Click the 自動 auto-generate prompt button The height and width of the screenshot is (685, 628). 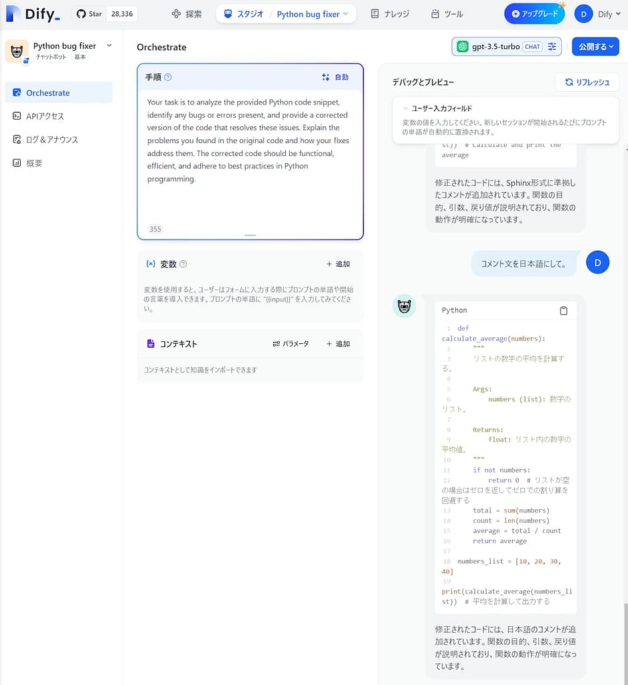coord(335,78)
